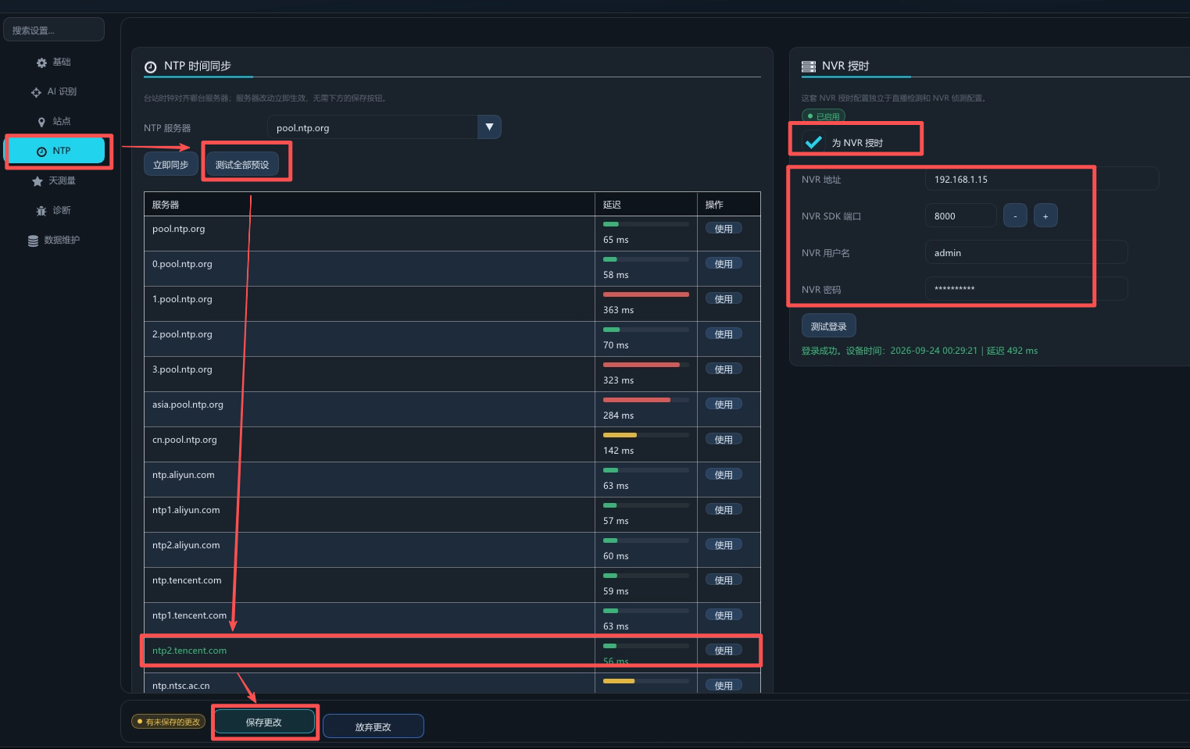The height and width of the screenshot is (749, 1190).
Task: Click the 放弃更改 button
Action: (x=373, y=726)
